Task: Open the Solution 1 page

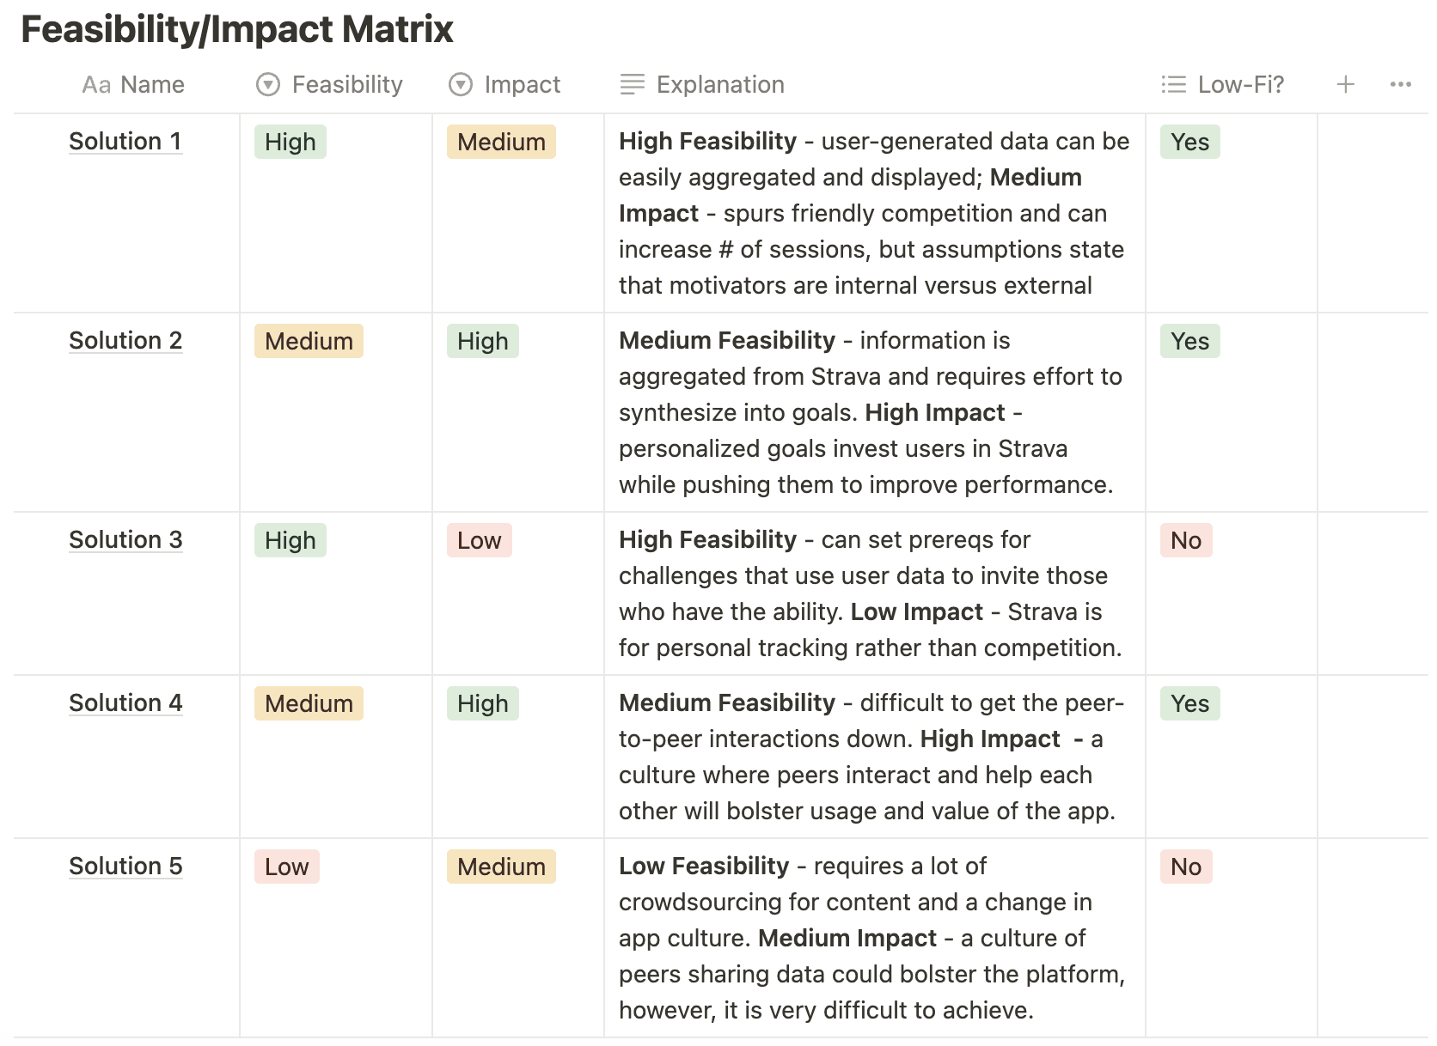Action: point(125,141)
